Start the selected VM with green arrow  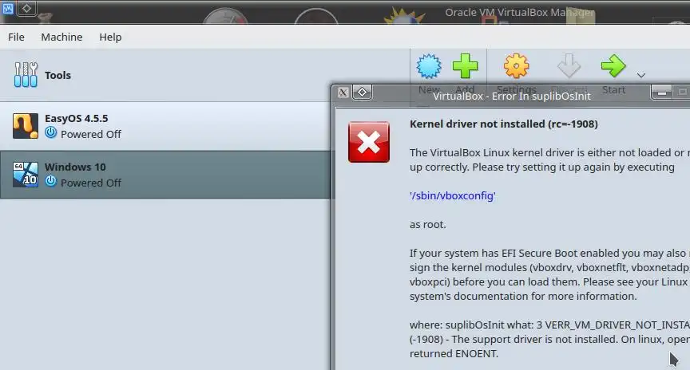(x=613, y=66)
